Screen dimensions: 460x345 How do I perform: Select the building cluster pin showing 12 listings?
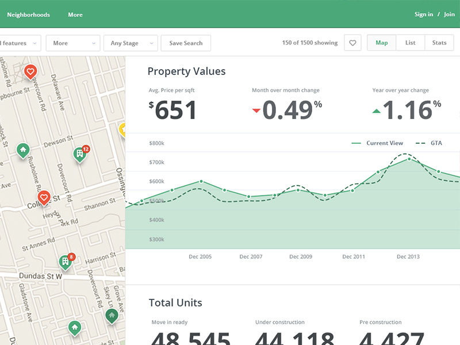click(x=79, y=153)
